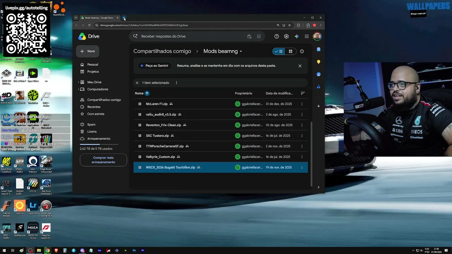Open Google Calendar side panel icon

319,49
